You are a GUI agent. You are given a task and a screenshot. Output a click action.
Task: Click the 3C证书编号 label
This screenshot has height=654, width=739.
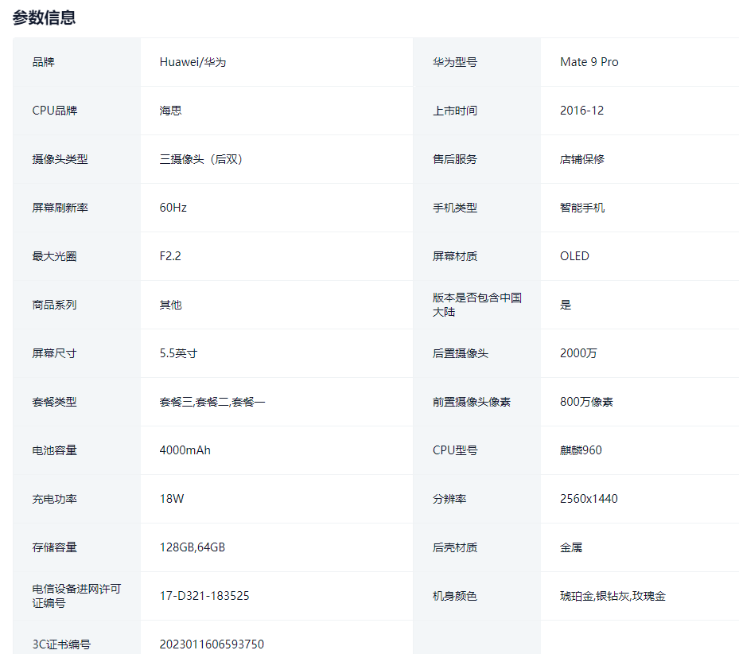pyautogui.click(x=61, y=644)
